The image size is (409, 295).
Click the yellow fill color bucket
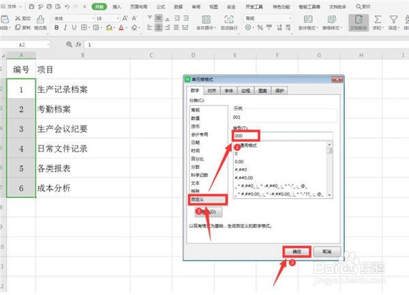[x=109, y=27]
